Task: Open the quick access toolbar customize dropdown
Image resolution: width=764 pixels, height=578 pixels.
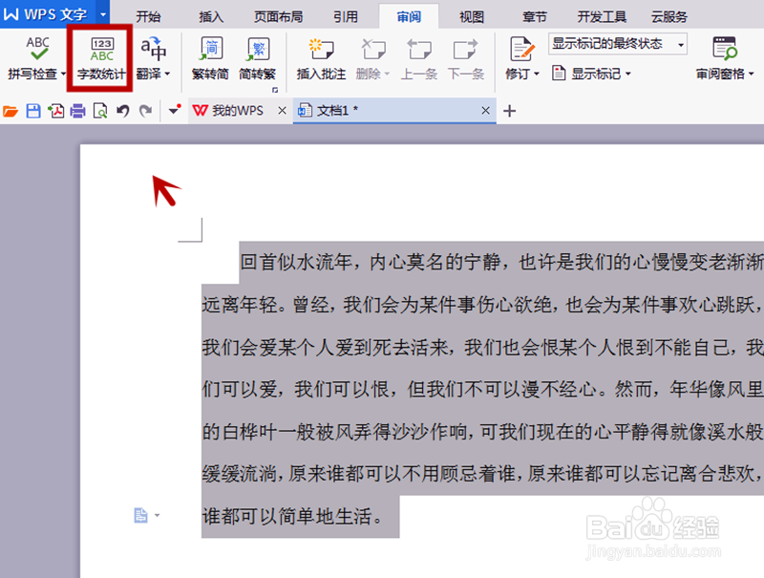Action: pyautogui.click(x=174, y=111)
